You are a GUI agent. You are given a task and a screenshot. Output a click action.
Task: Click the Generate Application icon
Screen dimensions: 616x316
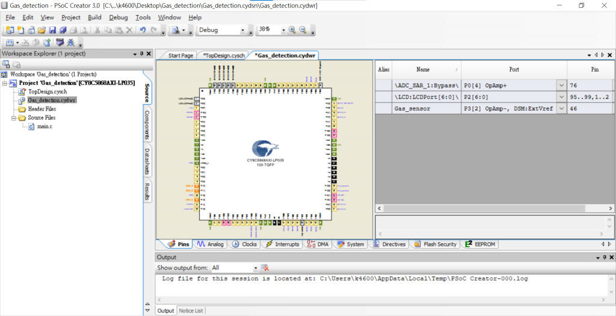(47, 43)
